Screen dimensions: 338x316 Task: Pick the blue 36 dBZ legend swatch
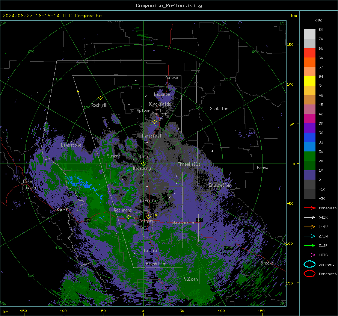point(309,137)
